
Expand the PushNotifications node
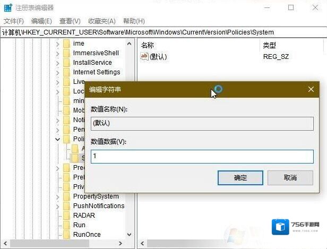point(57,206)
